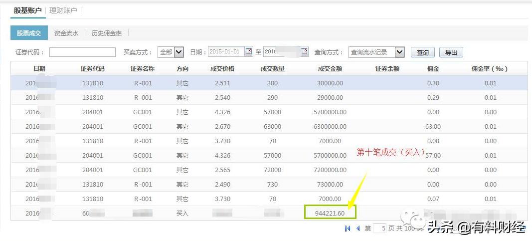
Task: Click the 佣金 column header
Action: coord(433,68)
